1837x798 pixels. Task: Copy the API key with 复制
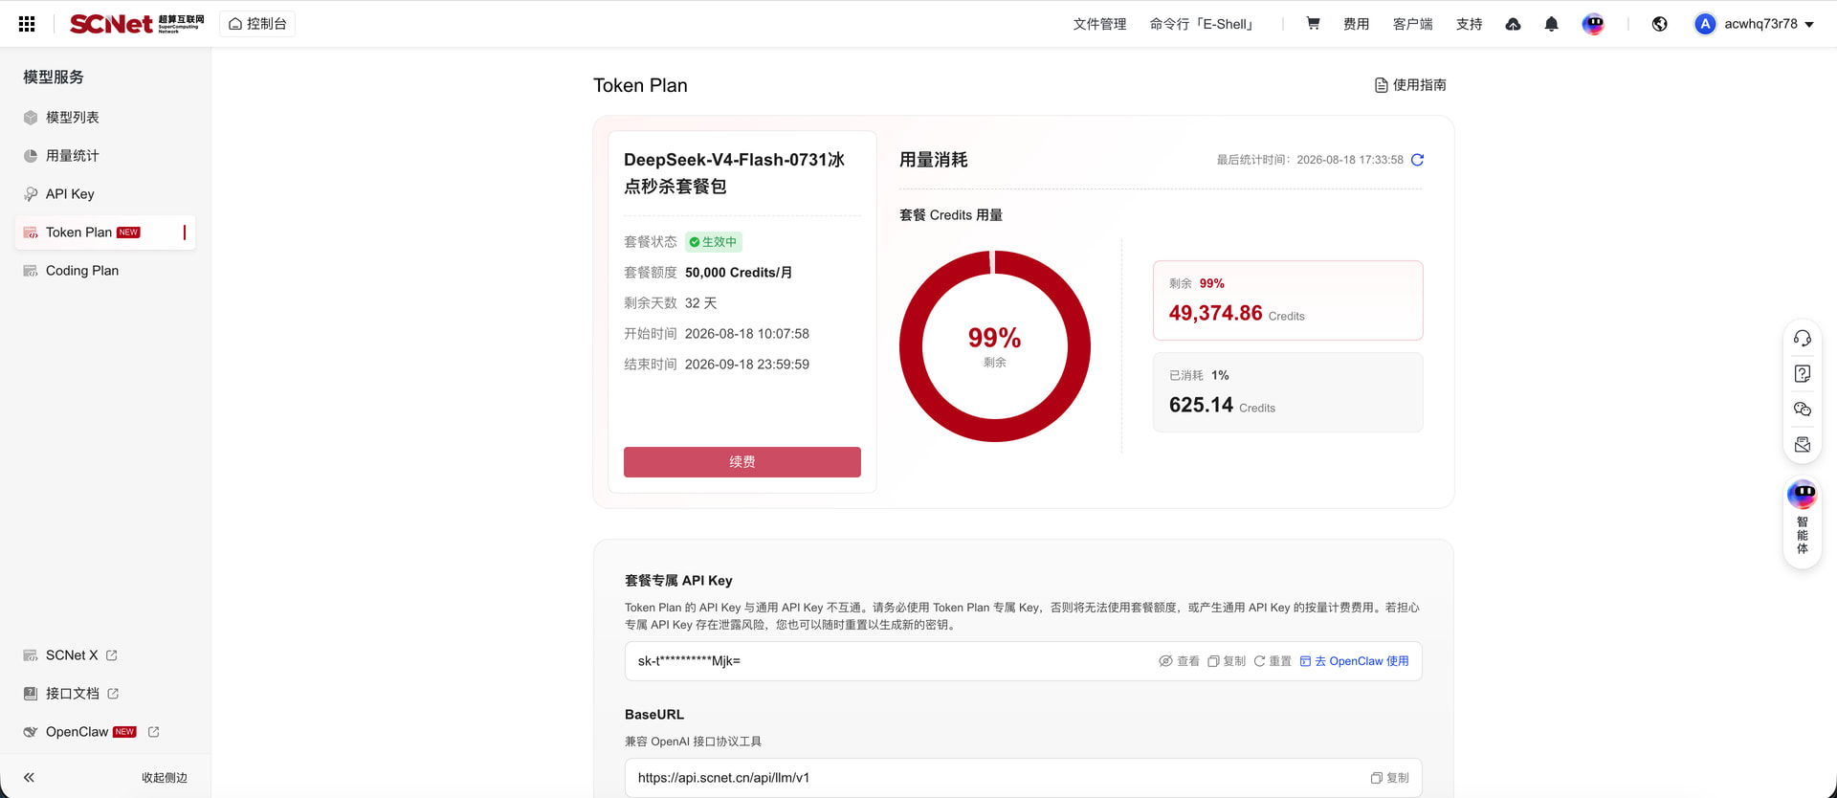pyautogui.click(x=1227, y=661)
